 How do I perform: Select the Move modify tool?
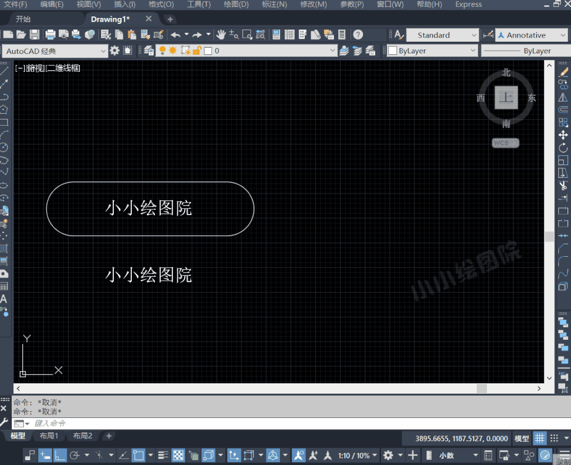pos(563,135)
